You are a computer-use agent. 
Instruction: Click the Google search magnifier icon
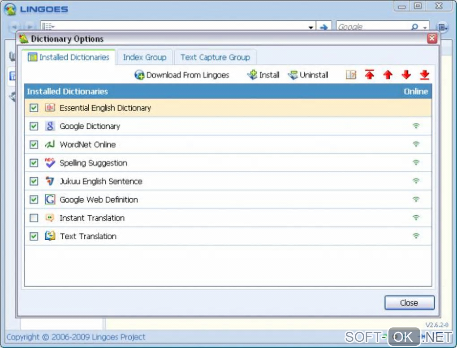point(414,27)
